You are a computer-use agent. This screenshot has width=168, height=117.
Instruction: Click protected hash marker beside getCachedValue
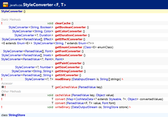tap(3, 87)
